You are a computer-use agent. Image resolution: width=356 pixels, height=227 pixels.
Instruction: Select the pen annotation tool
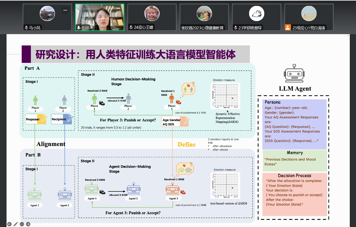point(15,224)
